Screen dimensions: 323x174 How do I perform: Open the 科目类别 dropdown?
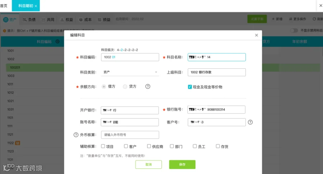click(130, 72)
